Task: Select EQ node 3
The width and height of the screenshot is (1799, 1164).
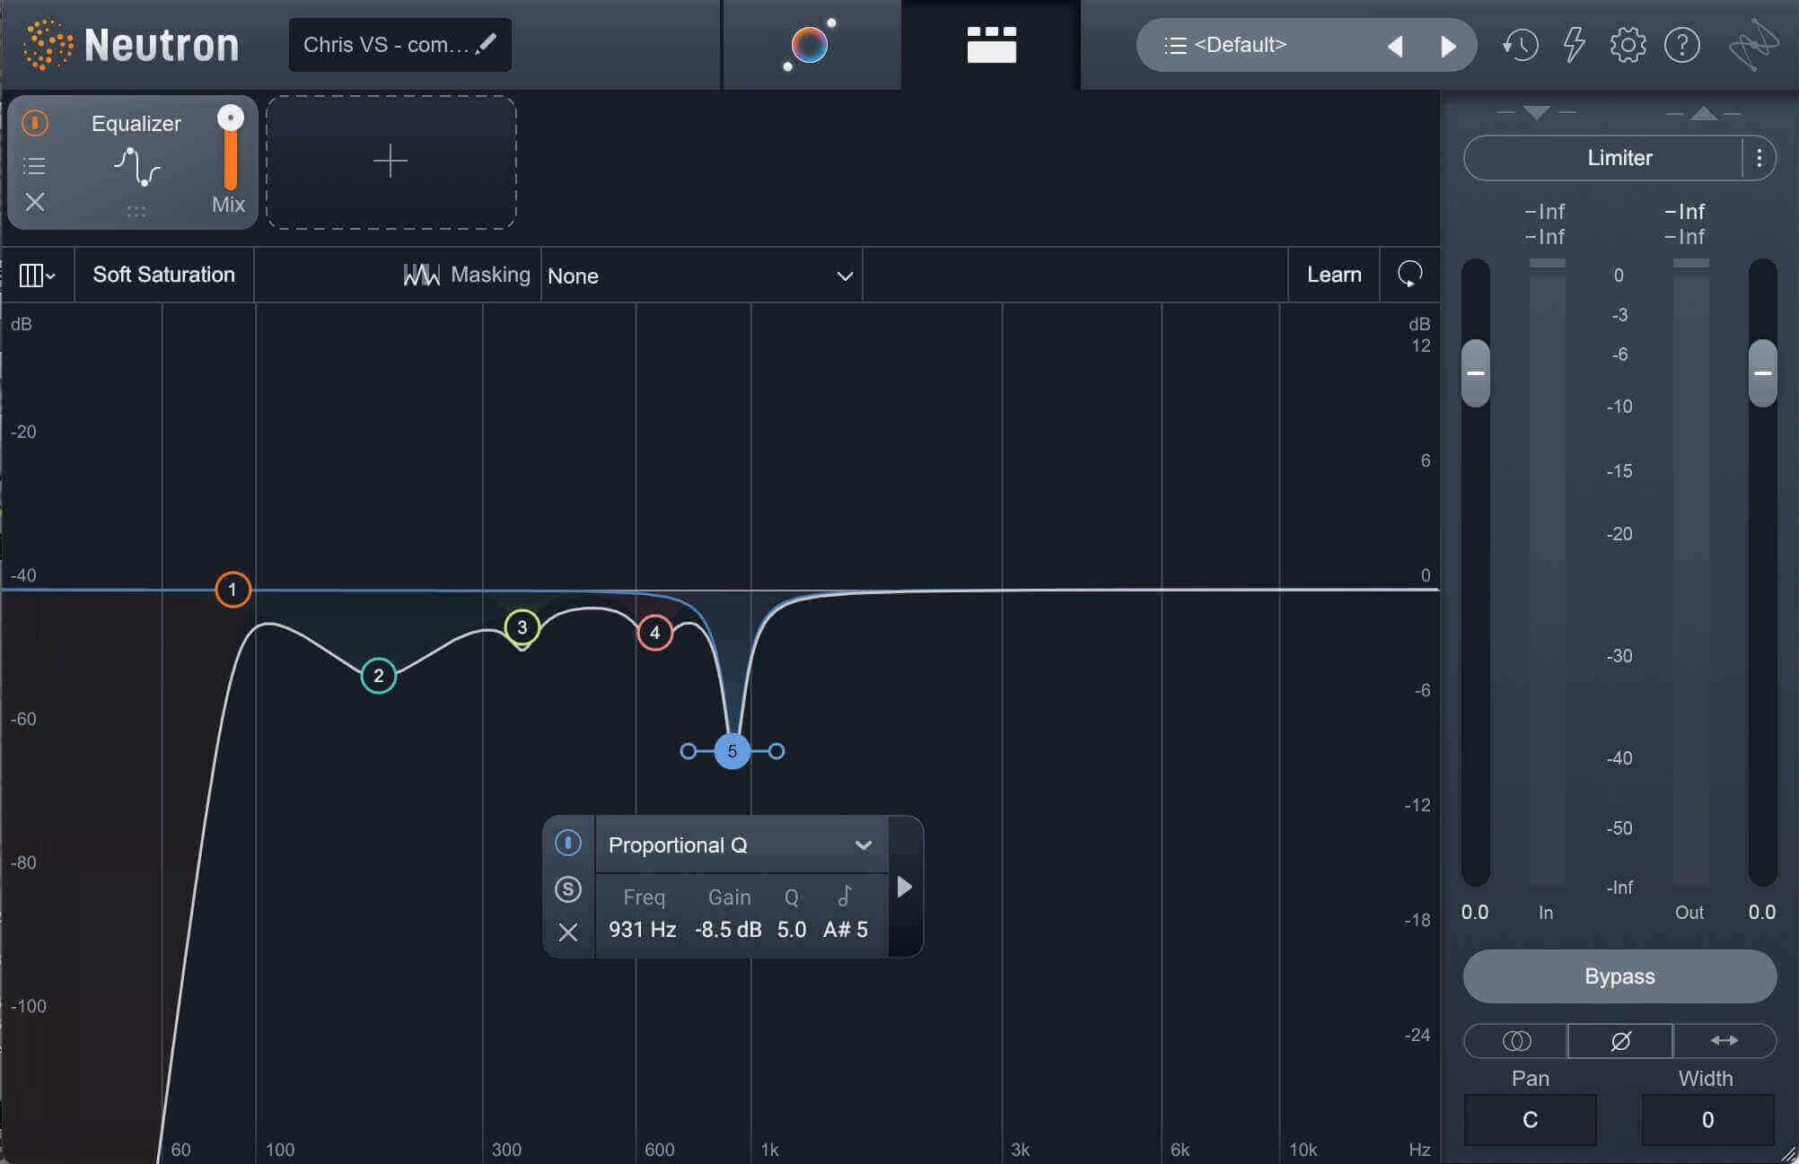Action: click(522, 627)
